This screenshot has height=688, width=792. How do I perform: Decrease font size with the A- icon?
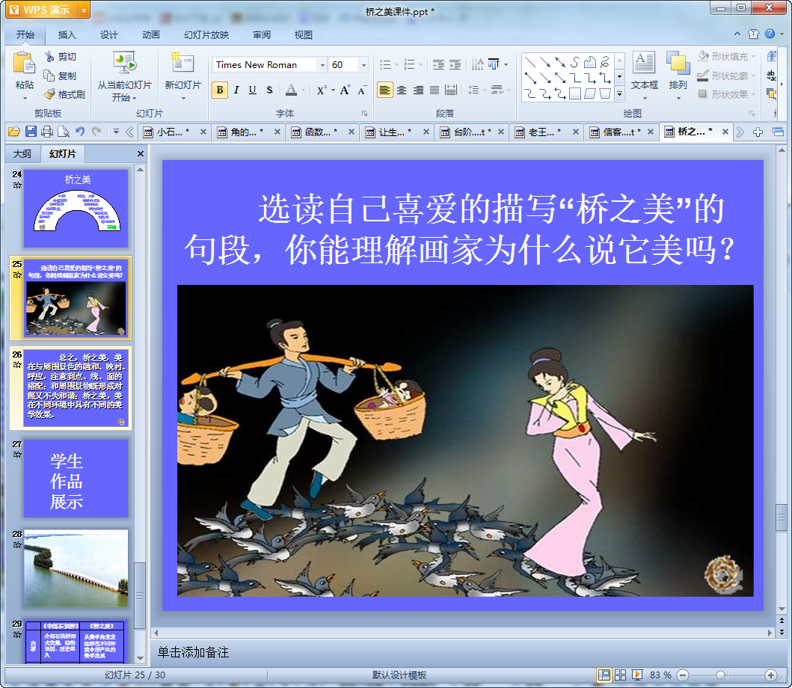pyautogui.click(x=362, y=90)
